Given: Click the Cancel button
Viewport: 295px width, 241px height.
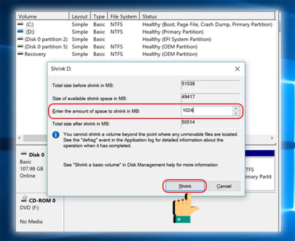Looking at the screenshot, I should 224,186.
